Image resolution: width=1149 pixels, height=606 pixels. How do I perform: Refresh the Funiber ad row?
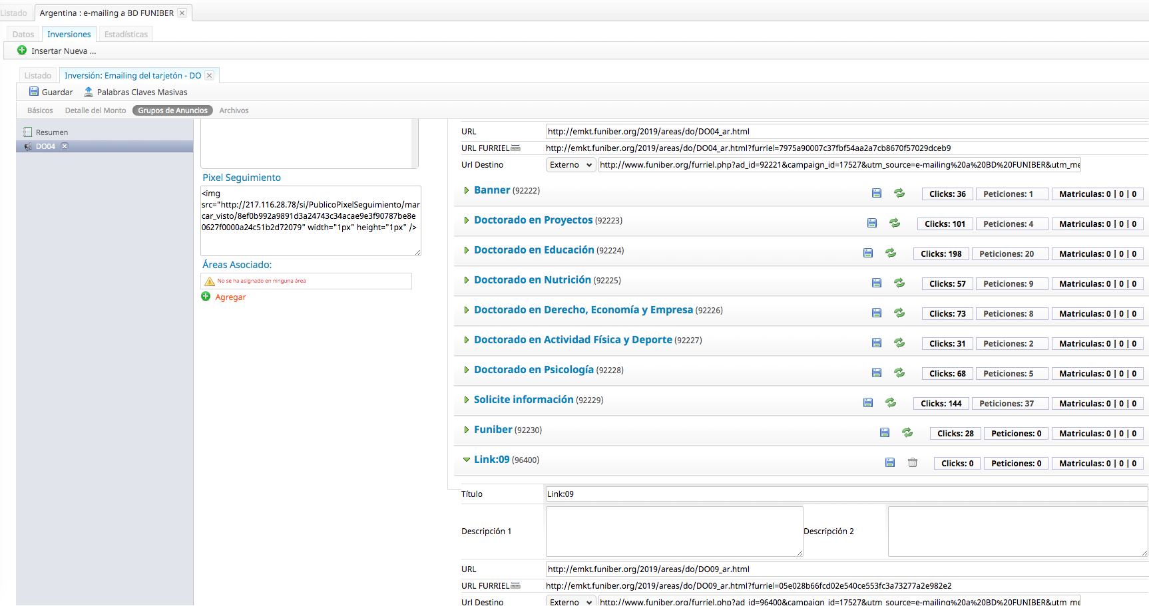[x=907, y=432]
